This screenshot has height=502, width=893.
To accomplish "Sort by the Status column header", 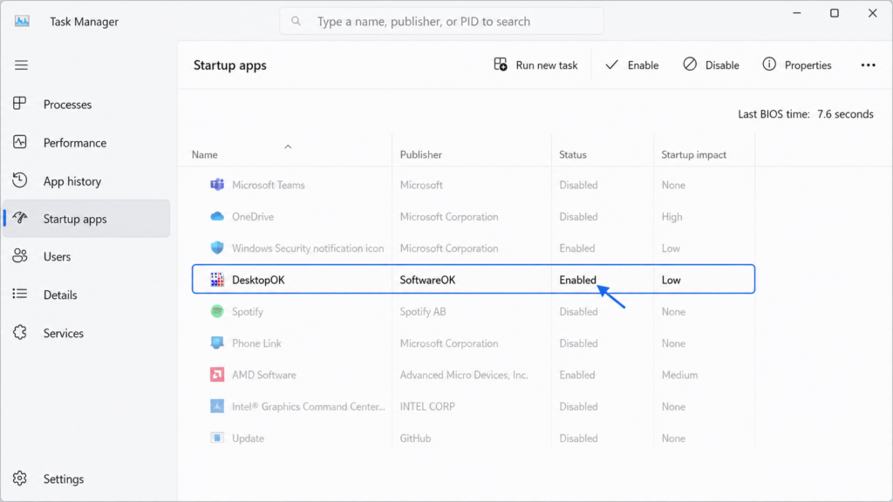I will (x=572, y=155).
